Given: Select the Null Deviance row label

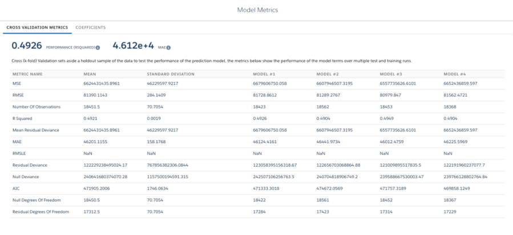Looking at the screenshot, I should [27, 176].
